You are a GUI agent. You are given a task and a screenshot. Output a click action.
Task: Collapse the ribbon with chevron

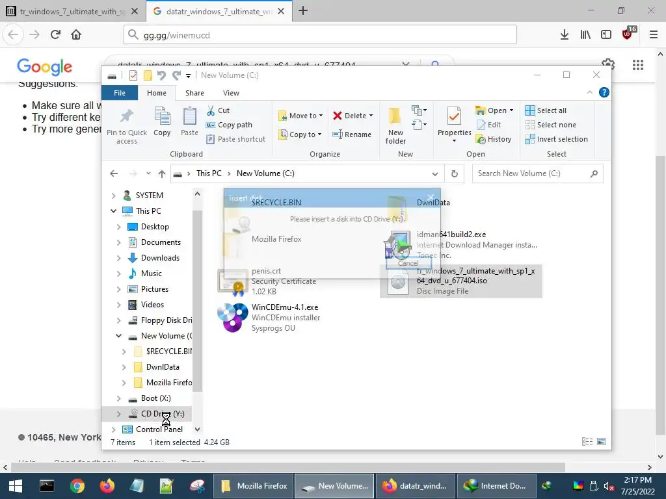click(589, 92)
